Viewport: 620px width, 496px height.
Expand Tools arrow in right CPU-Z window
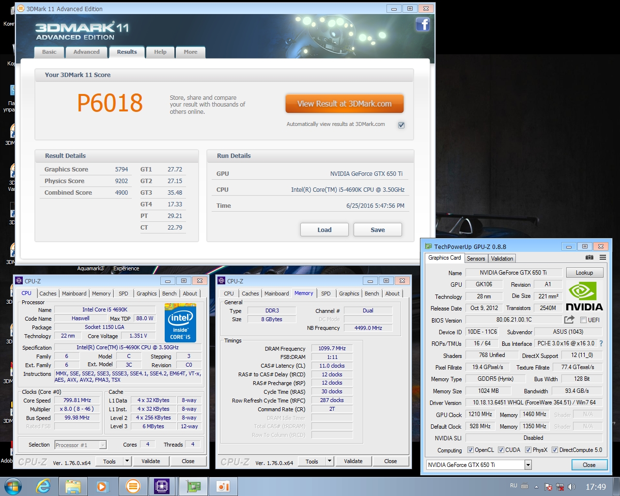(329, 461)
